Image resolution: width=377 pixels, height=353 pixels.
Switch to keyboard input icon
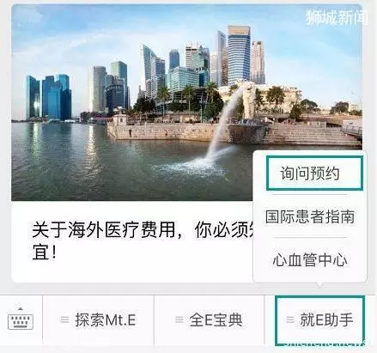[x=21, y=321]
